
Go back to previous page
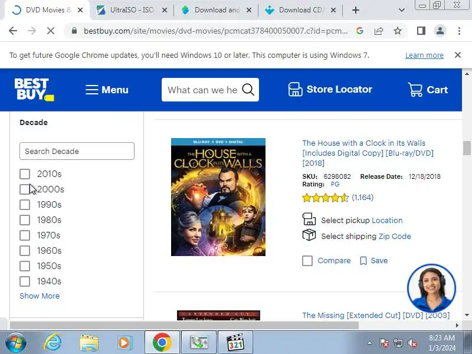point(13,31)
